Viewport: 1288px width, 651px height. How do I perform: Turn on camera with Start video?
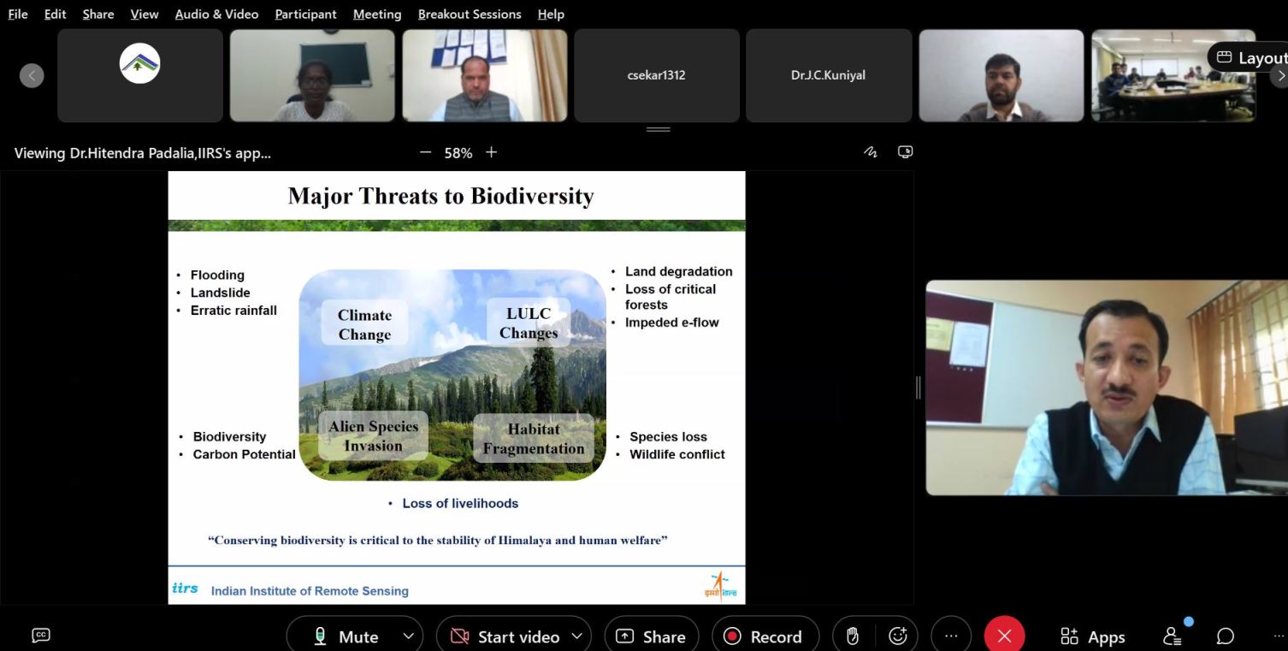[505, 636]
